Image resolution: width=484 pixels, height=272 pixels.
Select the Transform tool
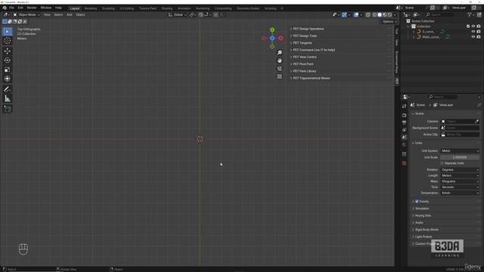8,79
